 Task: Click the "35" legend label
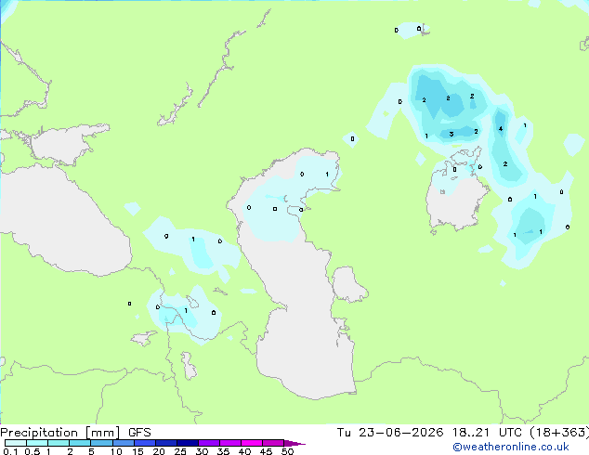pyautogui.click(x=223, y=451)
